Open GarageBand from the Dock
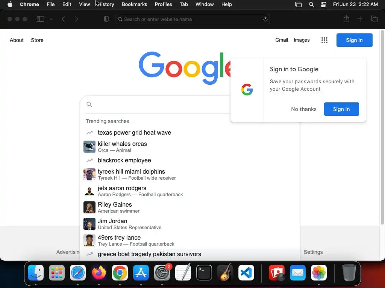Viewport: 385px width, 288px height. pos(225,273)
